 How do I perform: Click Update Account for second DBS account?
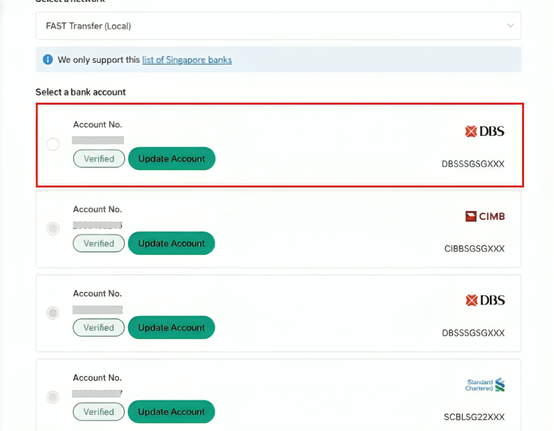pos(172,327)
